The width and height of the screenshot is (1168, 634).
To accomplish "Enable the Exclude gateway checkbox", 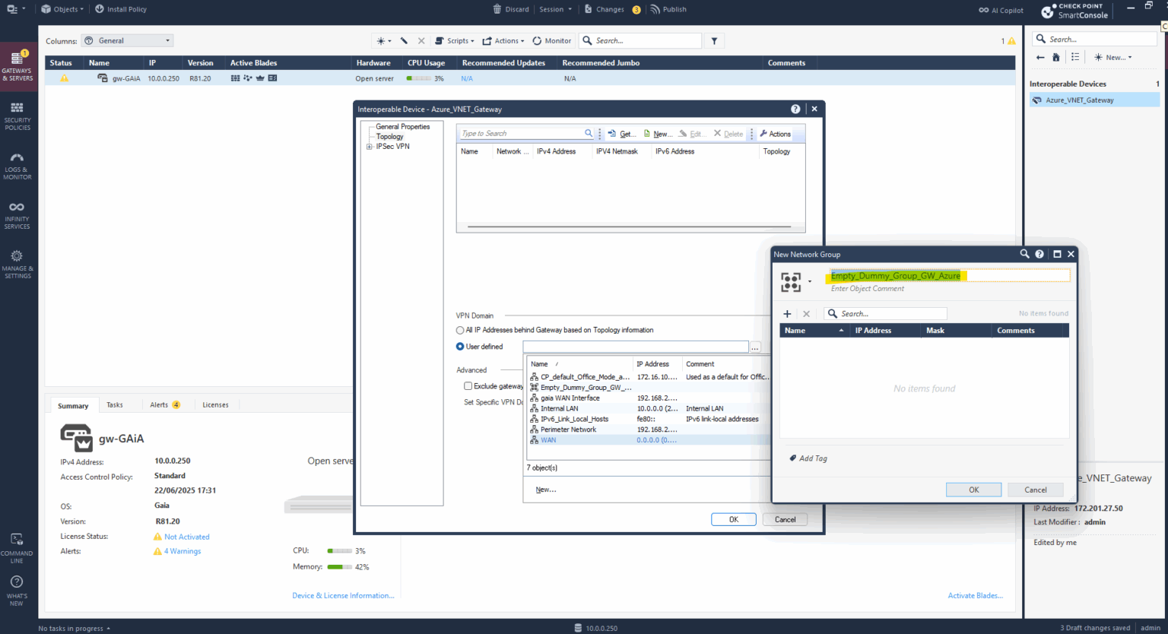I will tap(468, 385).
